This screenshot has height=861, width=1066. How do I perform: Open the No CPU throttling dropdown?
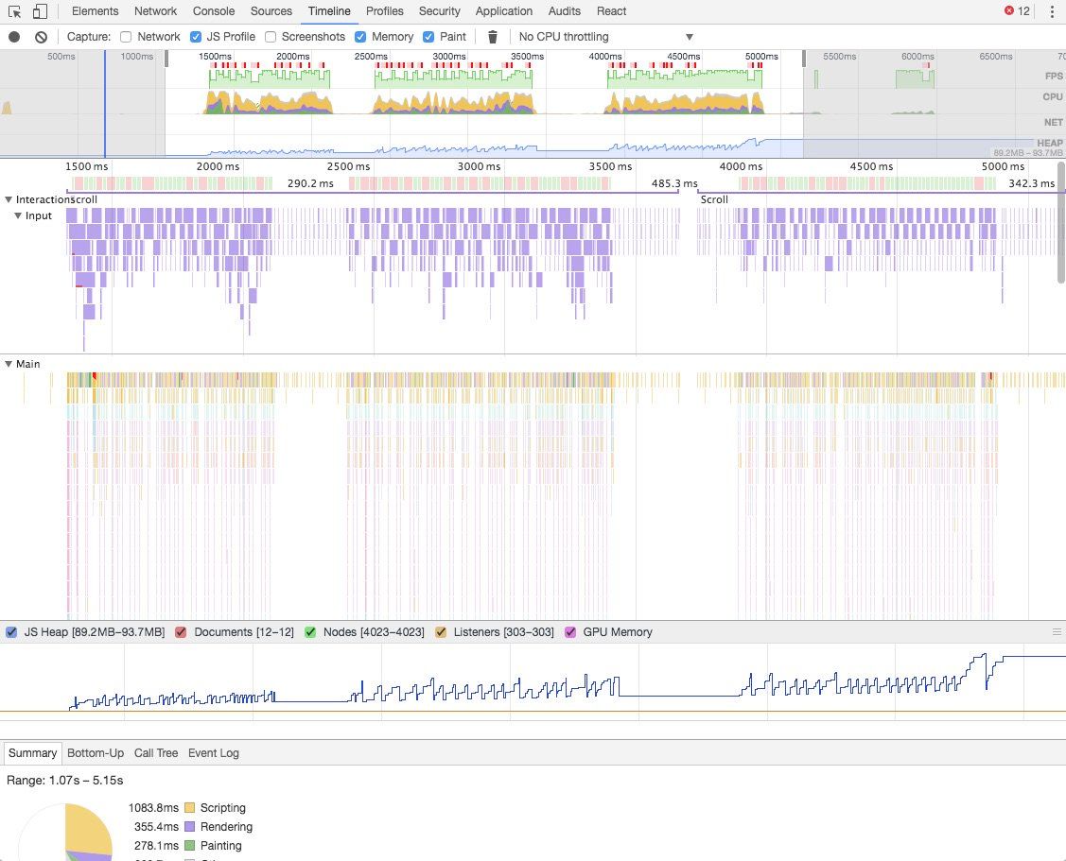click(605, 37)
